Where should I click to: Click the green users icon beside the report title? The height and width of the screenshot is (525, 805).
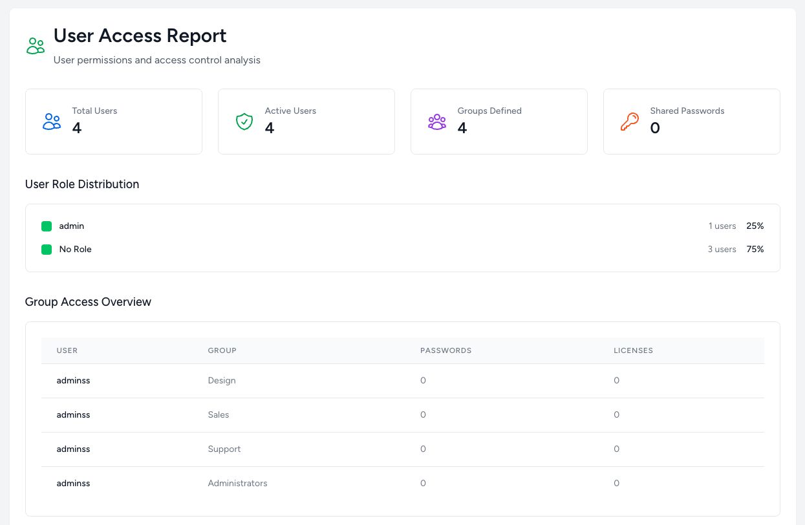tap(36, 46)
